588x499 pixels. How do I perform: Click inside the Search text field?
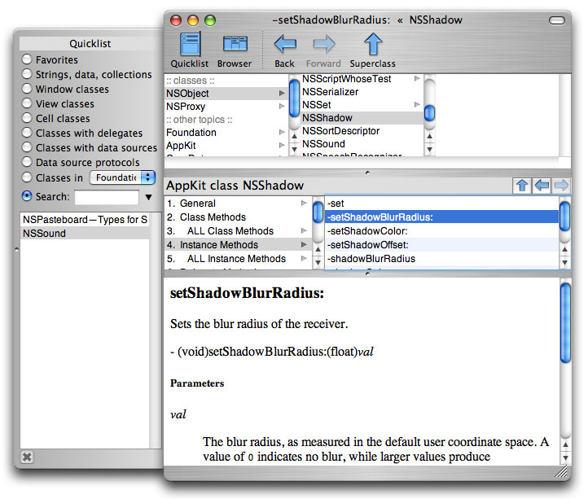(x=107, y=197)
